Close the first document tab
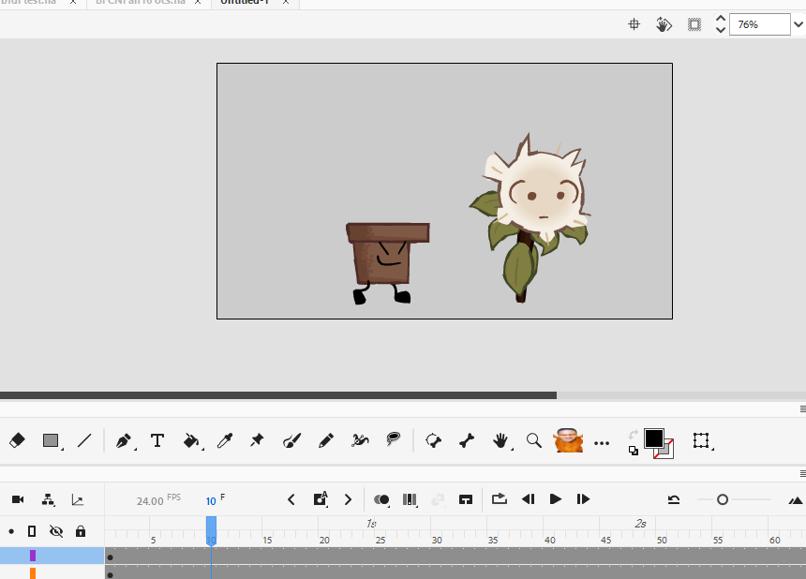The height and width of the screenshot is (579, 806). click(73, 2)
